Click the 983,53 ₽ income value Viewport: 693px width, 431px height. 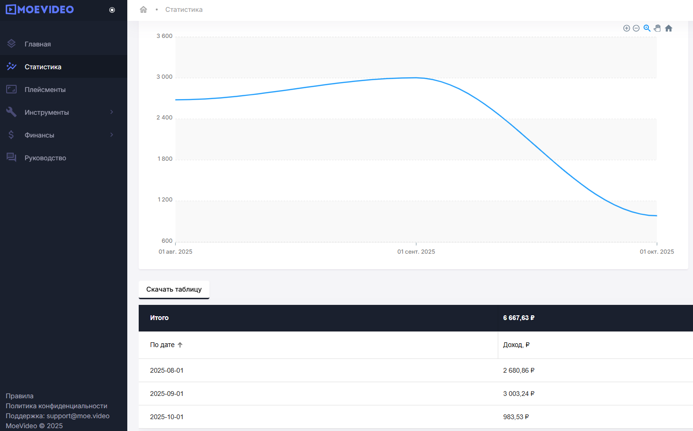(x=516, y=417)
